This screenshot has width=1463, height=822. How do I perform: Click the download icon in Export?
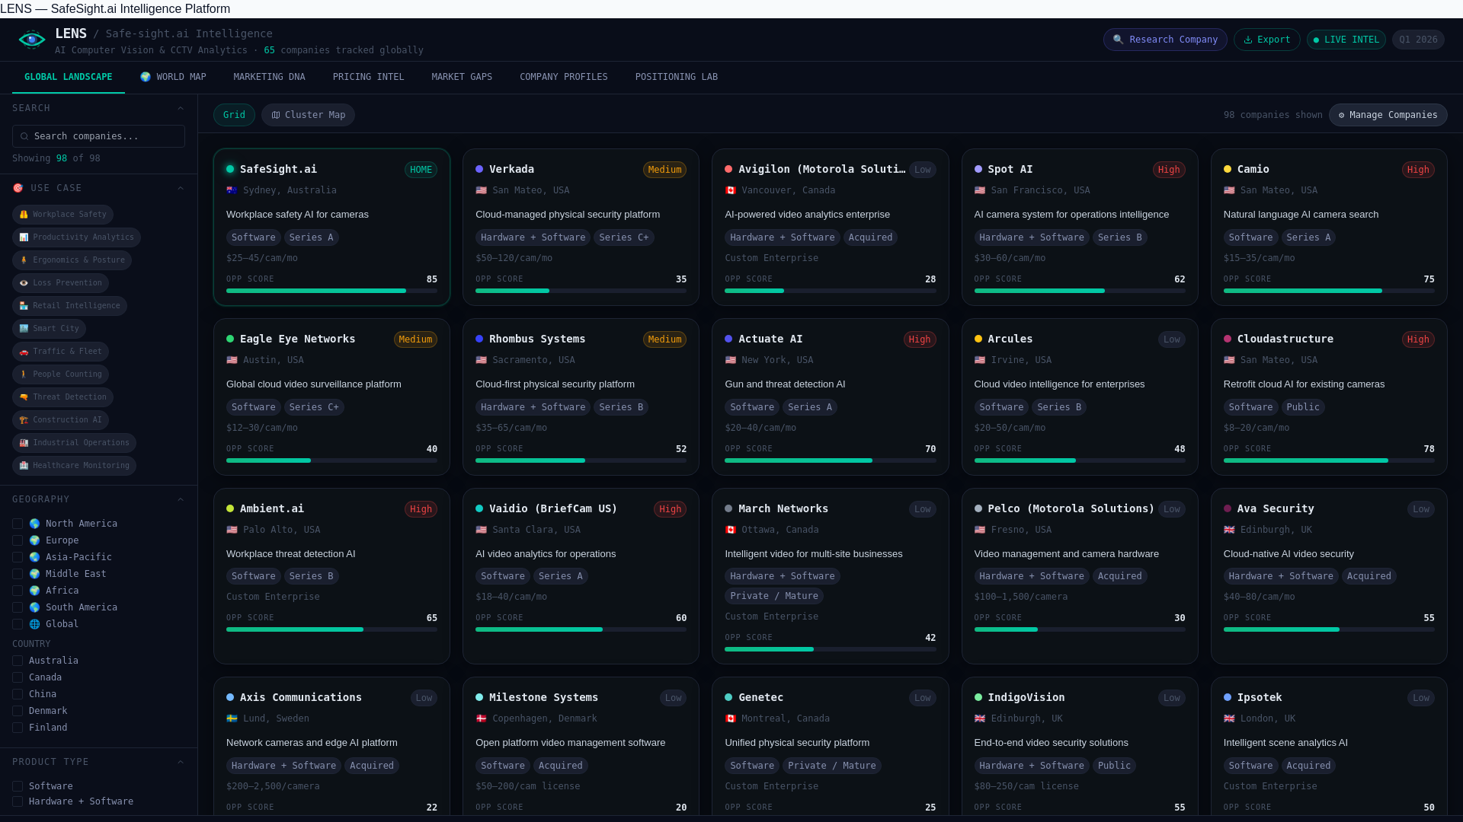1248,40
